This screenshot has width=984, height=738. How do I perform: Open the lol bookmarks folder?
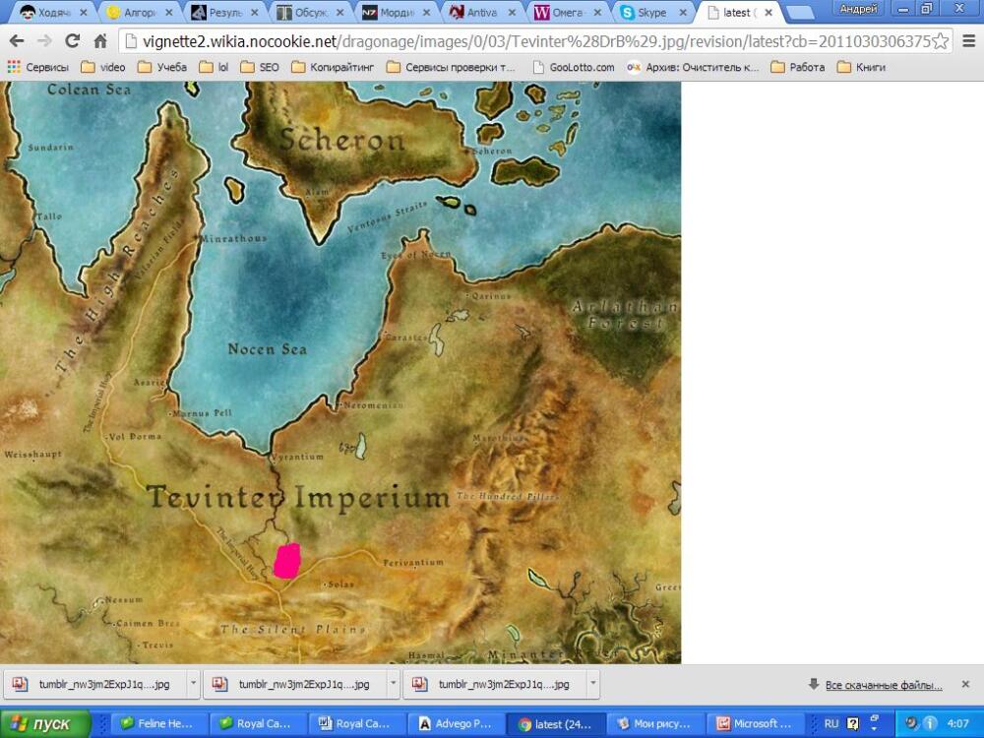(214, 67)
